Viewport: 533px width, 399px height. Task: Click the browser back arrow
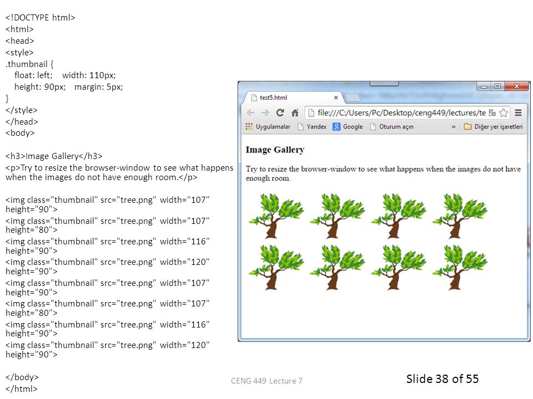[x=250, y=112]
